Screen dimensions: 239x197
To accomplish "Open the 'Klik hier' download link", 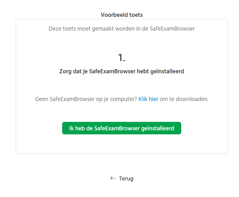I will click(x=148, y=99).
